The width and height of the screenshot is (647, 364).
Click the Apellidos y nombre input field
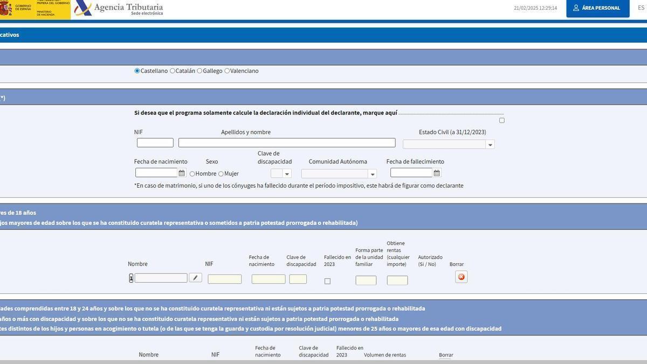287,141
